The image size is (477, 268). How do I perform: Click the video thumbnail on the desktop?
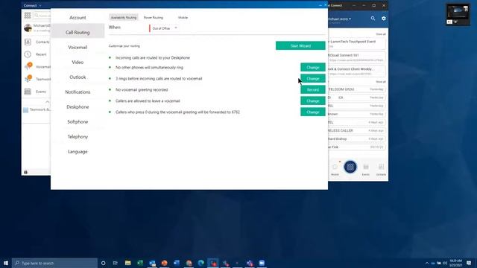(458, 14)
